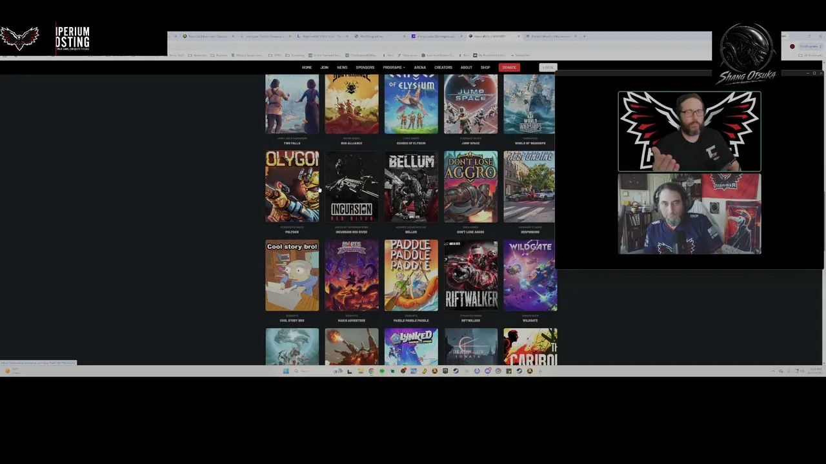This screenshot has width=826, height=464.
Task: Click the red DONATE button
Action: [x=509, y=68]
